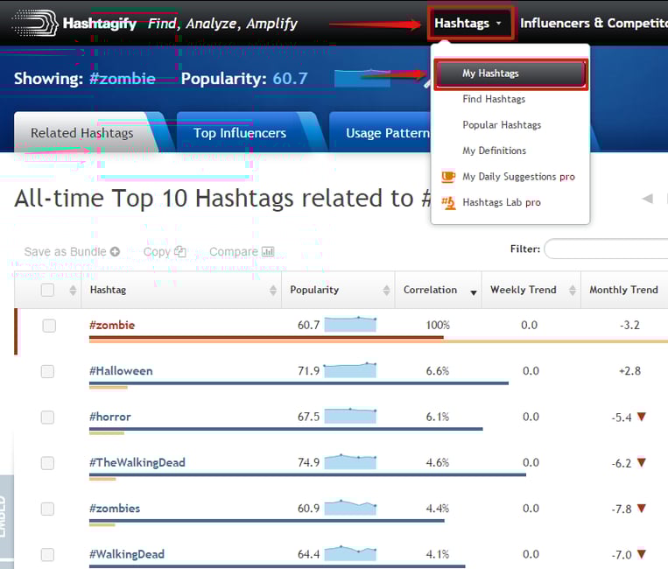The image size is (668, 569).
Task: Check the #zombie row checkbox
Action: click(49, 326)
